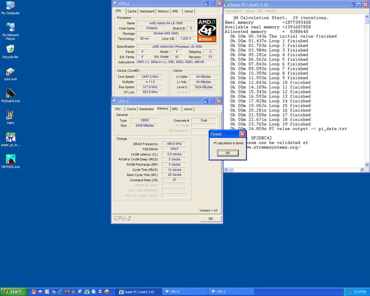The width and height of the screenshot is (370, 296).
Task: Open Cache tab in CPU-Z window showing Processor
Action: [132, 11]
